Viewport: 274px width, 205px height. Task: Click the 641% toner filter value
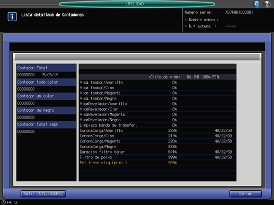click(172, 152)
